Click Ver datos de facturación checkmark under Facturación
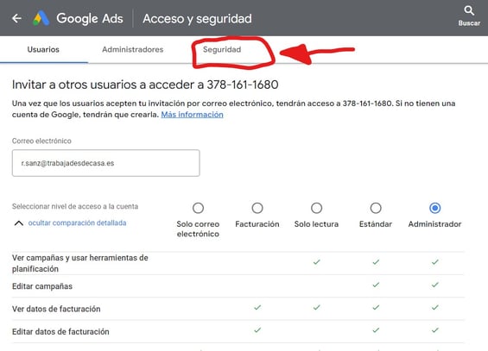This screenshot has height=351, width=488. click(x=257, y=307)
